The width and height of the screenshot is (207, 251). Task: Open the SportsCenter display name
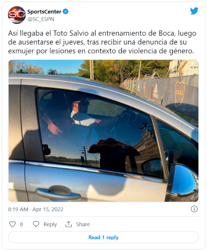tap(44, 12)
